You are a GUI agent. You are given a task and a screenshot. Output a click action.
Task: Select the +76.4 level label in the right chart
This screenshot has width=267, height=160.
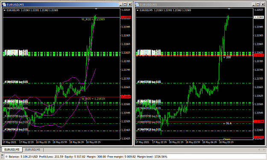227,123
